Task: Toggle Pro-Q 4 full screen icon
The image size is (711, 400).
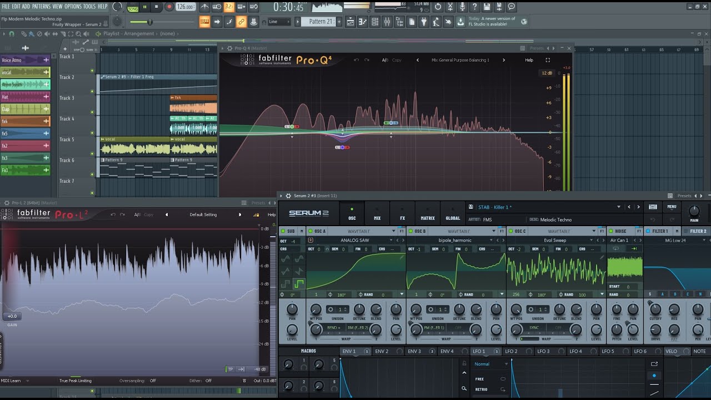Action: pos(548,60)
